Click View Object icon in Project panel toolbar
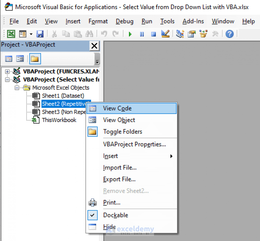This screenshot has width=260, height=241. click(20, 59)
